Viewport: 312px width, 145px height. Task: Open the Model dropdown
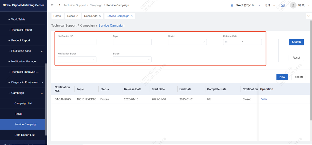pos(187,42)
